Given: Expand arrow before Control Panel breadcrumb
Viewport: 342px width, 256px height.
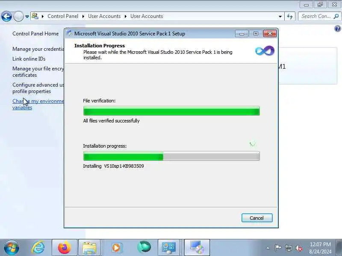Looking at the screenshot, I should (43, 16).
